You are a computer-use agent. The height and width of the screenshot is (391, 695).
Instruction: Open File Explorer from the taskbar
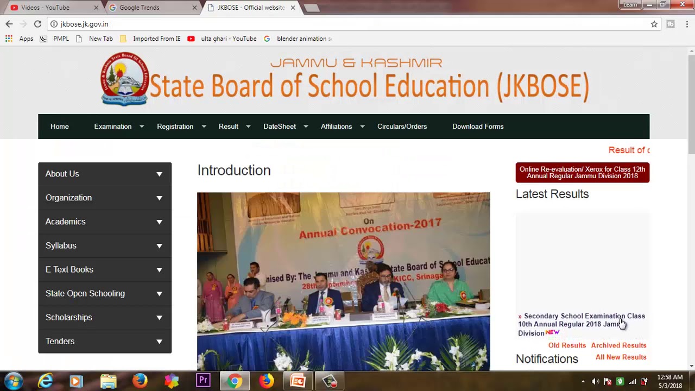108,381
